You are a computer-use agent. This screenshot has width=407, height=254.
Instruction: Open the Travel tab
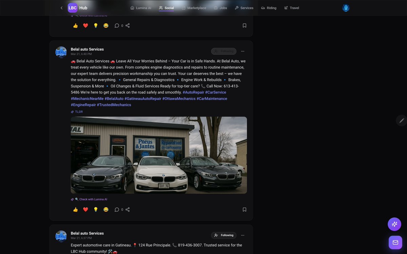click(292, 8)
